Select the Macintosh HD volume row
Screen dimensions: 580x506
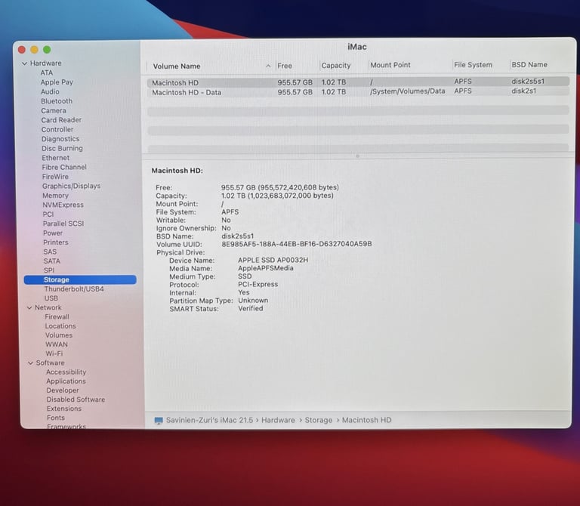(358, 82)
